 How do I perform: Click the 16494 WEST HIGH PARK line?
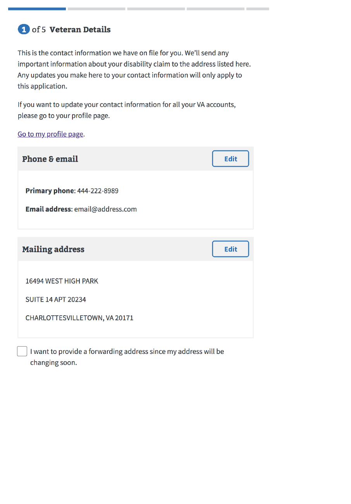[62, 281]
